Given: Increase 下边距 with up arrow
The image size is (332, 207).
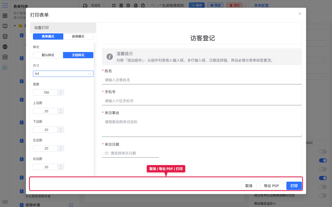Looking at the screenshot, I should pos(61,128).
